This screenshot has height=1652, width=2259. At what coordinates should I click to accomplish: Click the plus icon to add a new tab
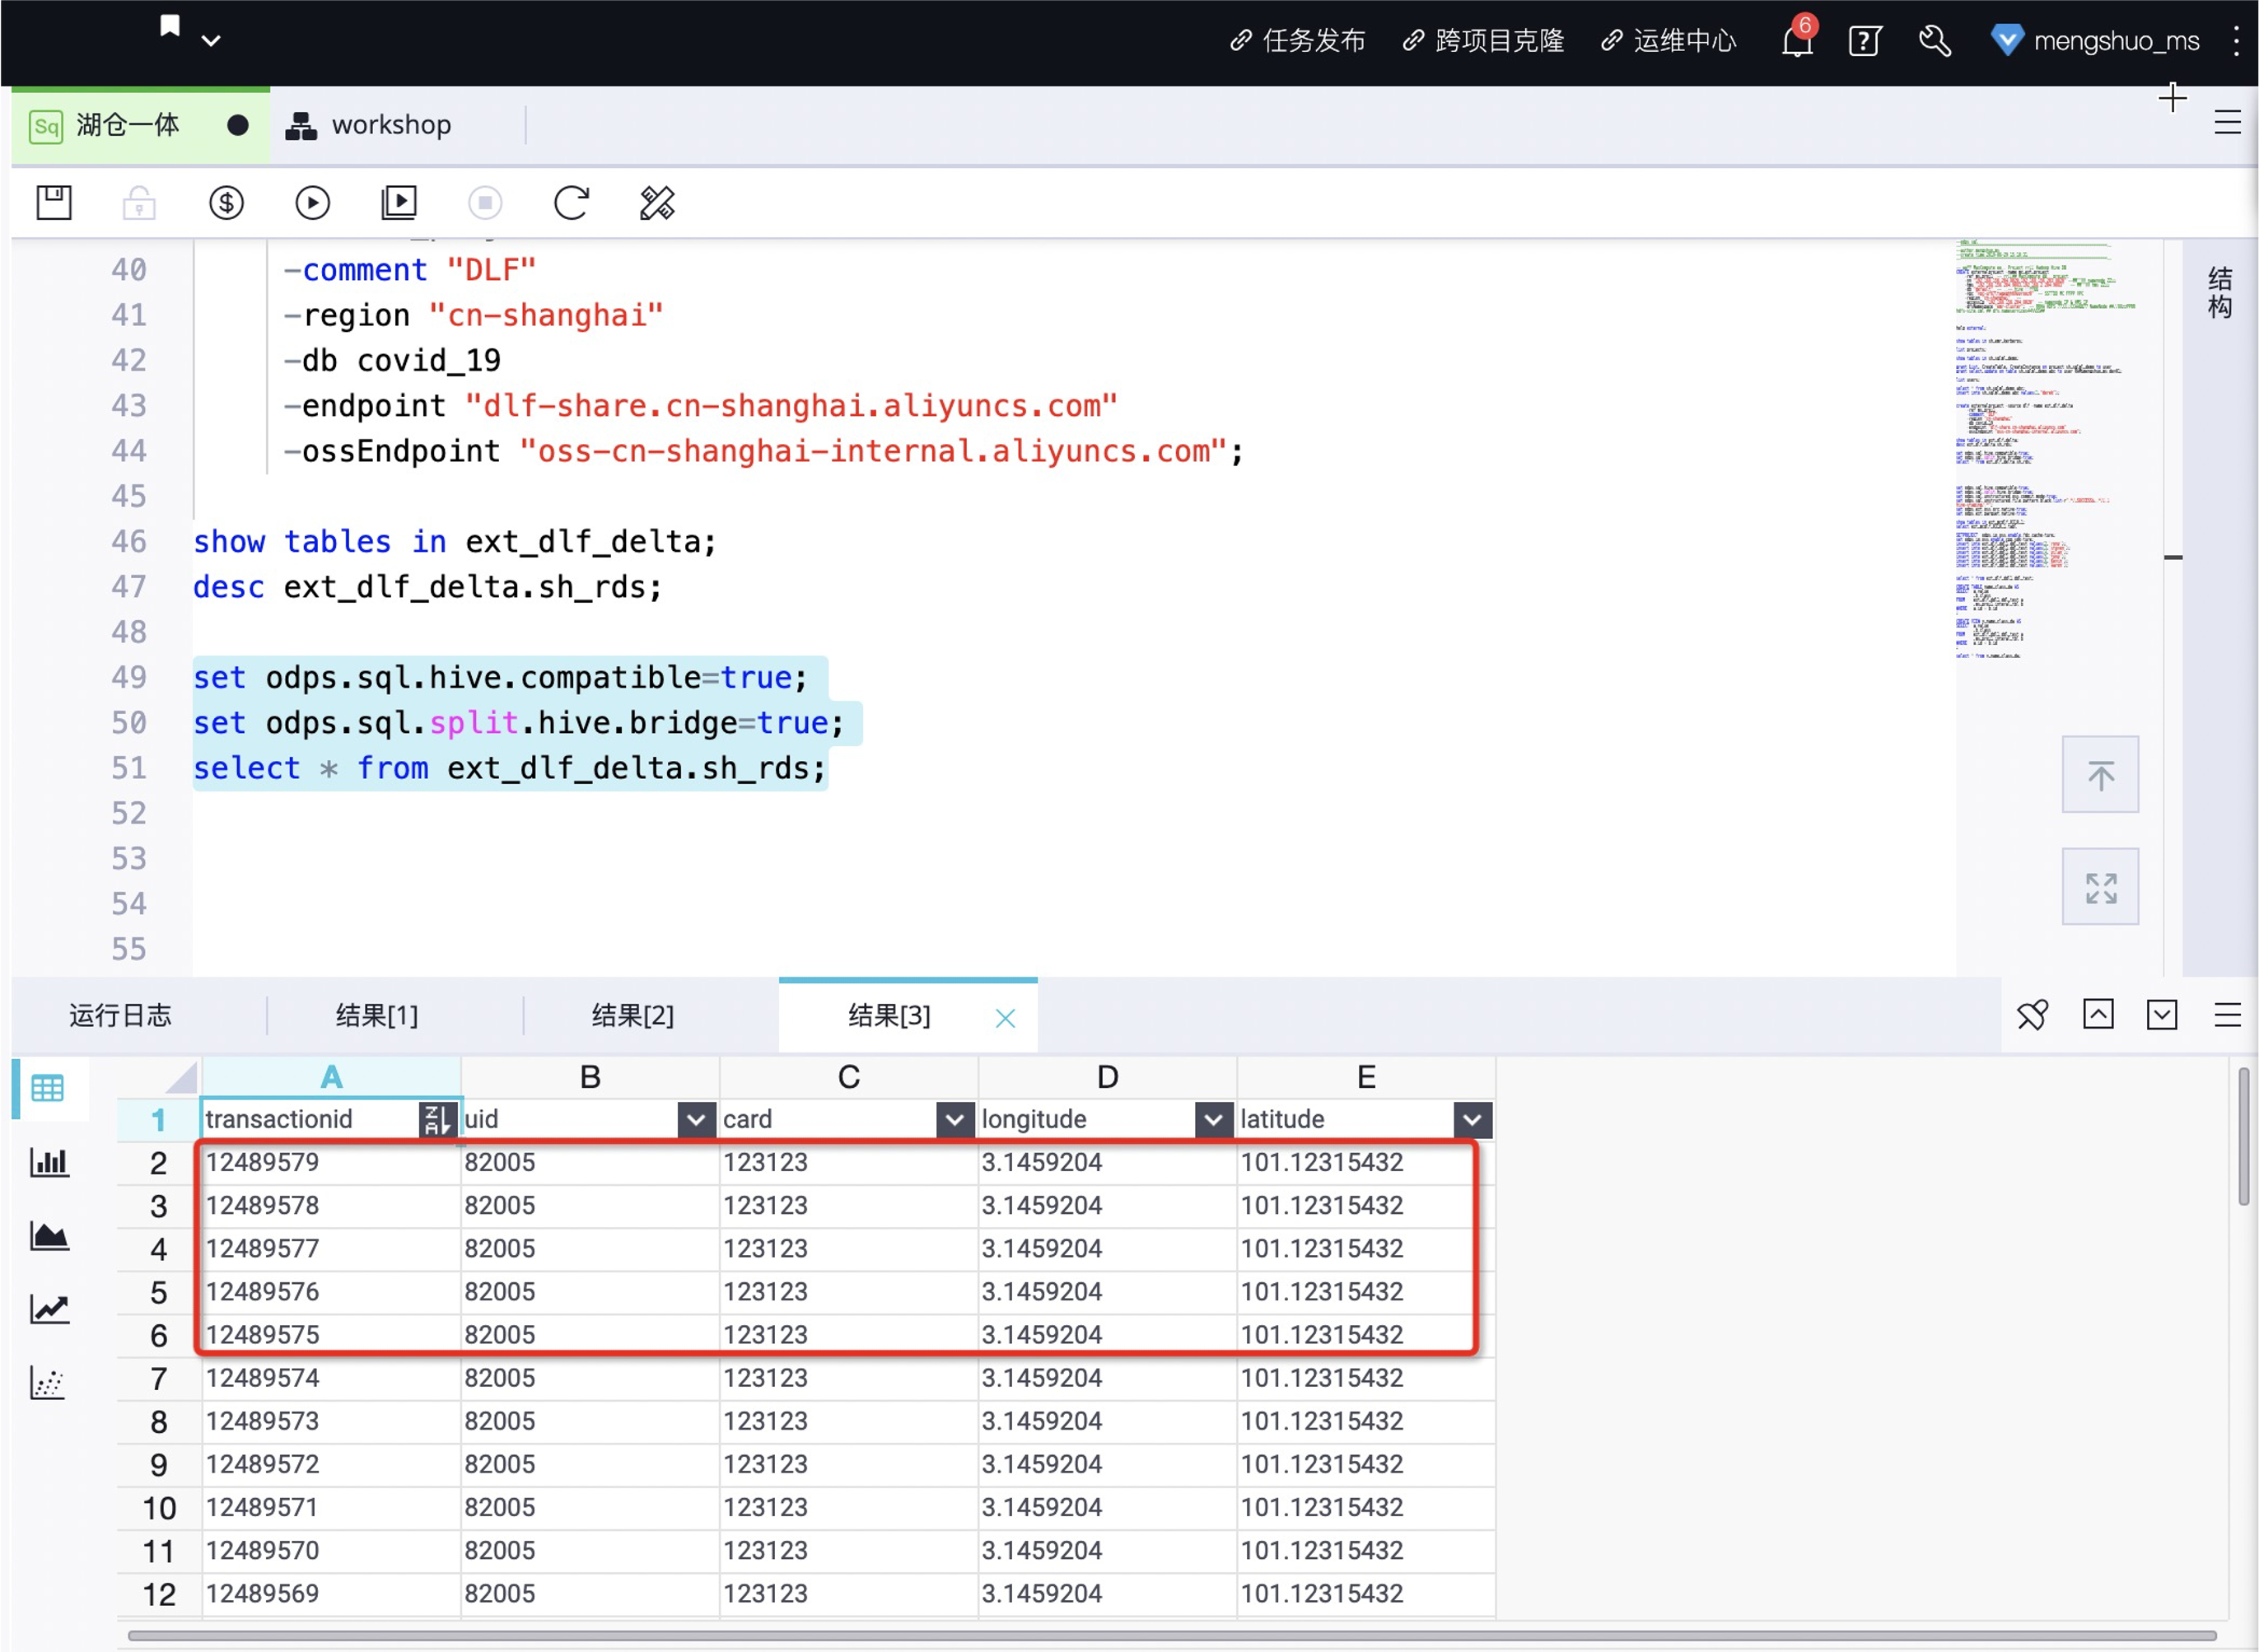pos(2172,97)
